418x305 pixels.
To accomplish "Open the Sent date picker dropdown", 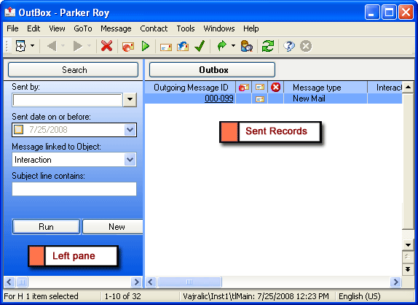I will tap(130, 130).
